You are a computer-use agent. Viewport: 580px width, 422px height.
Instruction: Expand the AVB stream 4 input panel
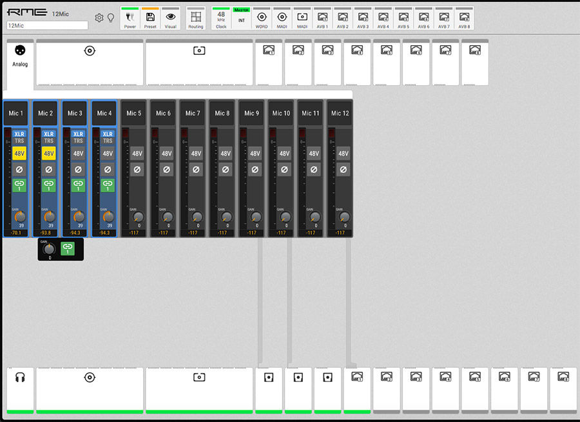click(357, 63)
